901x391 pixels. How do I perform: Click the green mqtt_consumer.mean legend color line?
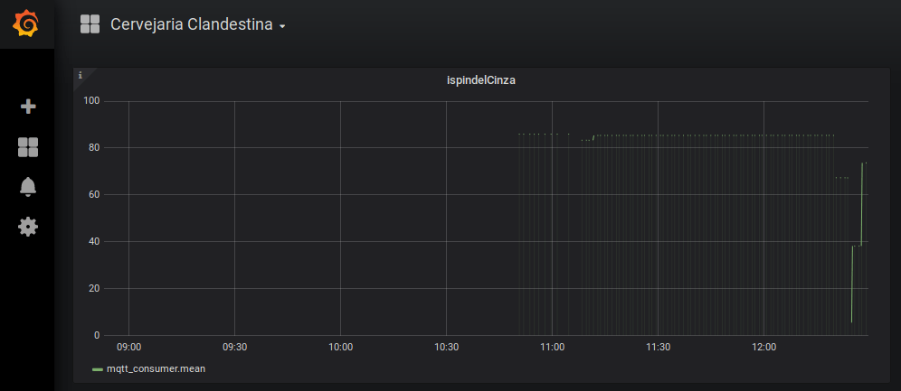(x=97, y=369)
